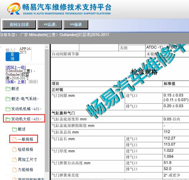Screen dimensions: 189x180
Task: Click the document icon beside 再加工尺寸
Action: pos(15,159)
